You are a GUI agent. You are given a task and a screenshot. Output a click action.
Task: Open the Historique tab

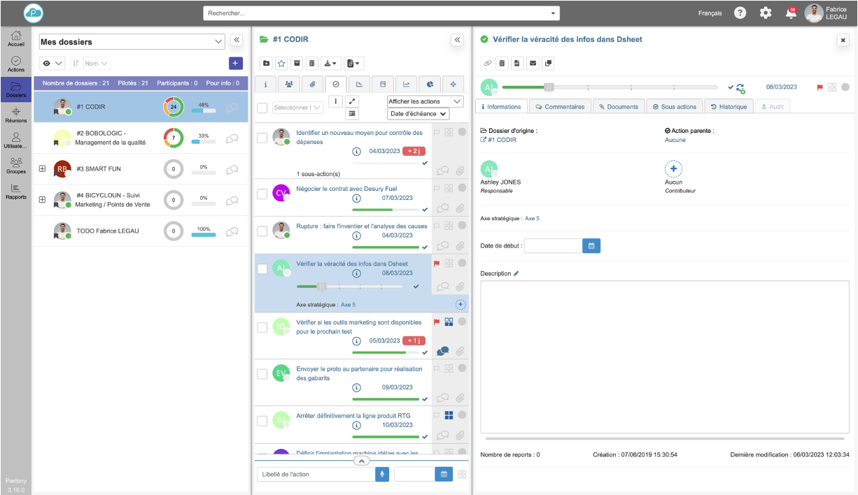point(726,107)
